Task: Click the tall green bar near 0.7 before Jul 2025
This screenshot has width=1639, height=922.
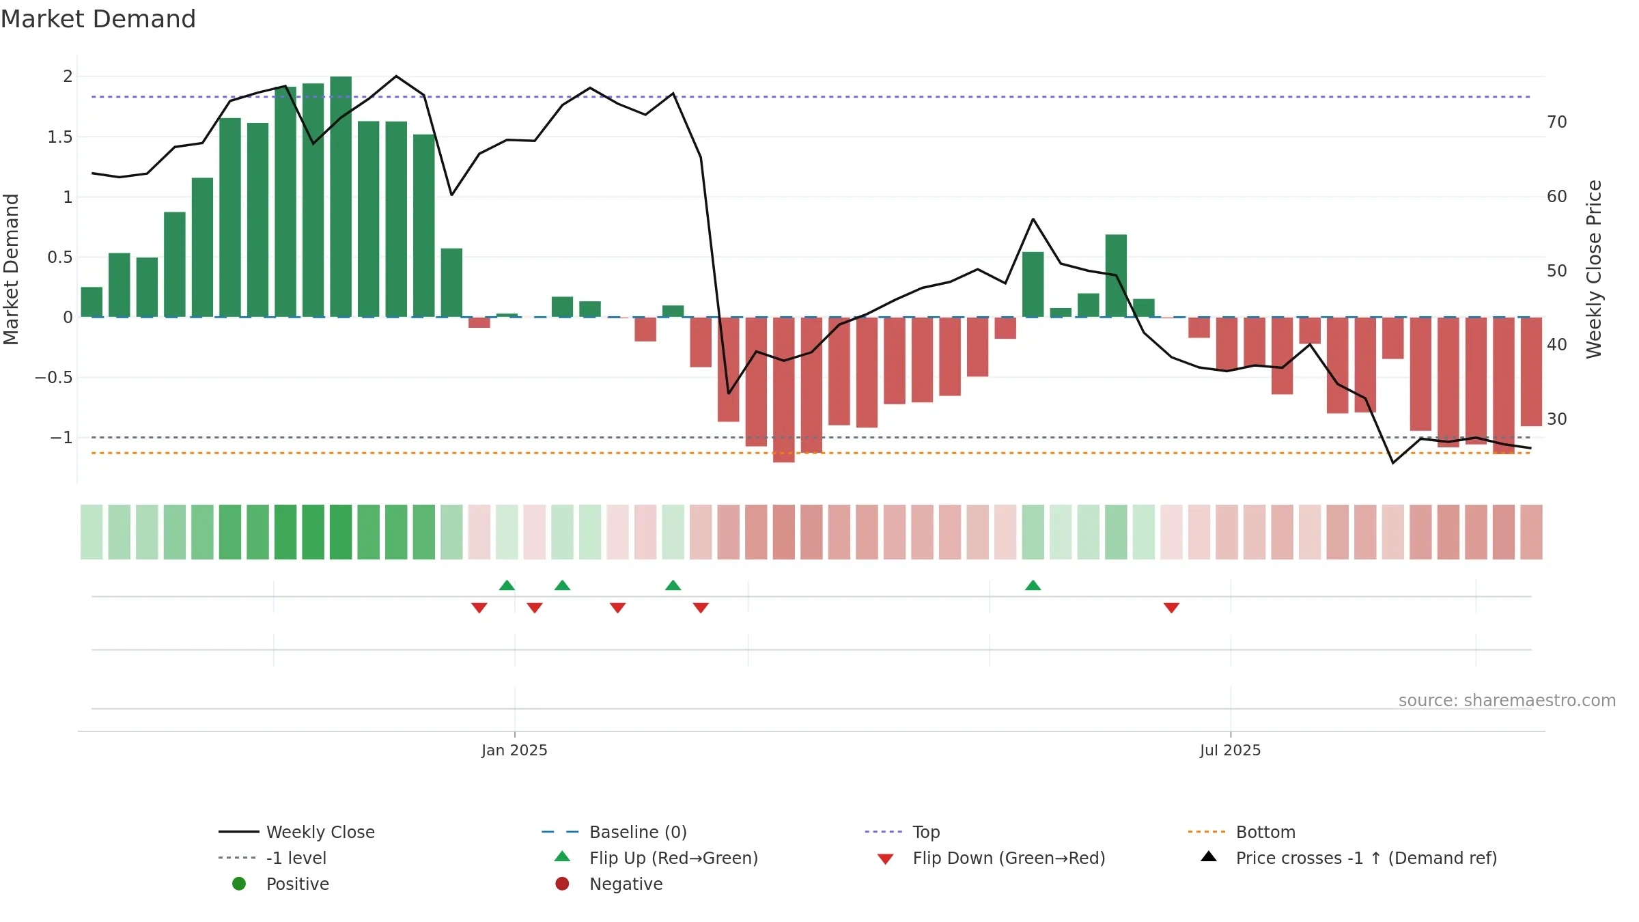Action: click(x=1116, y=276)
